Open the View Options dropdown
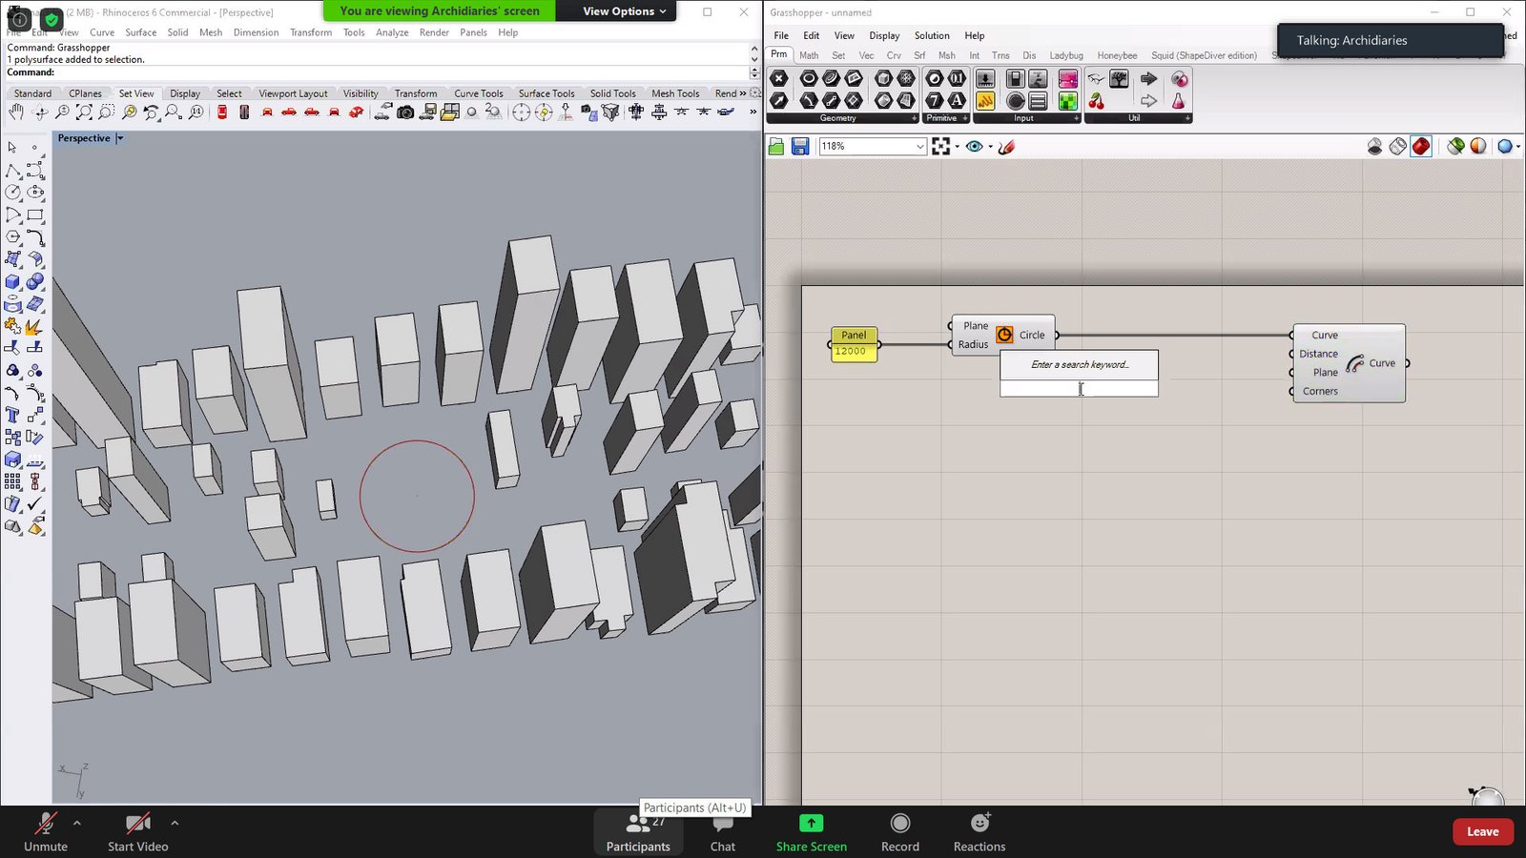The height and width of the screenshot is (858, 1526). coord(624,11)
